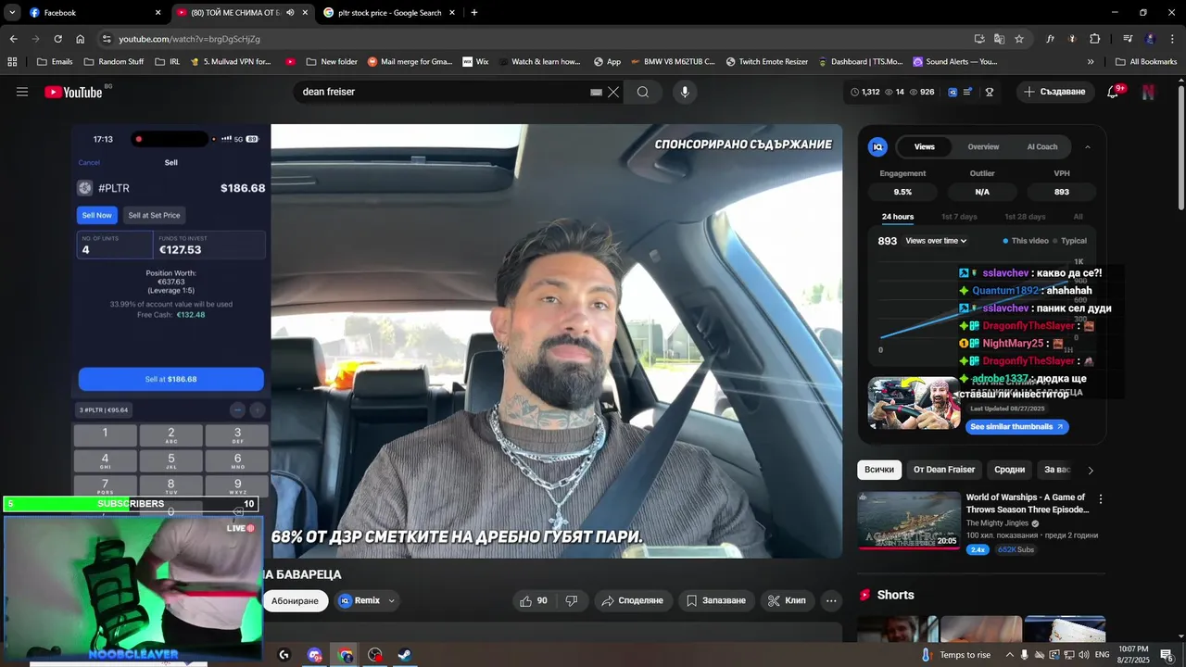Expand hidden bookmarks with the double chevron
1186x667 pixels.
1091,62
